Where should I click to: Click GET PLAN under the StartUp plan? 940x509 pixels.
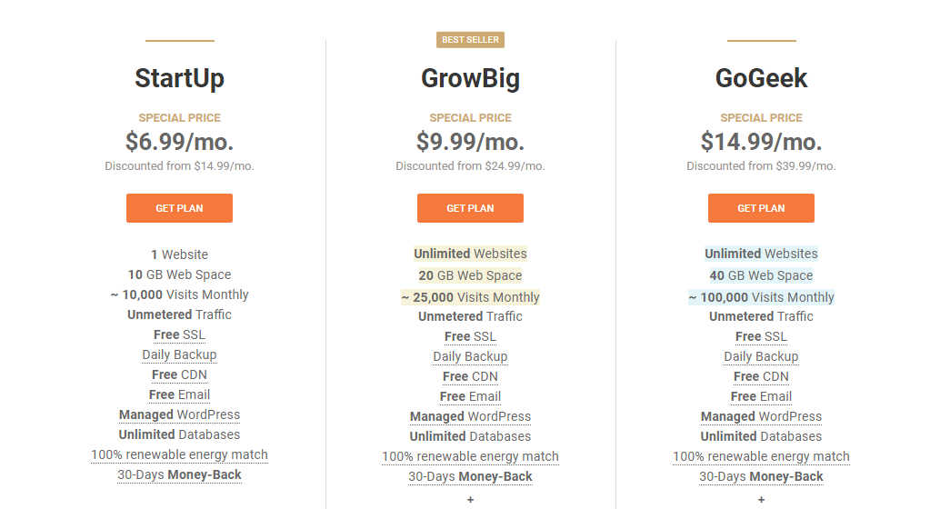[x=179, y=208]
